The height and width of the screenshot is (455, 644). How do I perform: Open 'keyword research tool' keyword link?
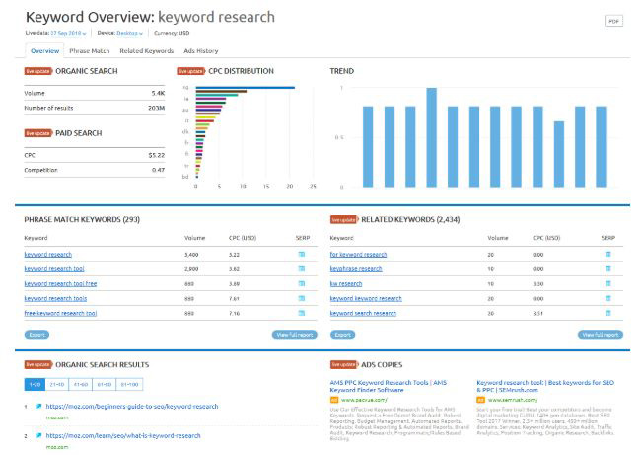54,269
